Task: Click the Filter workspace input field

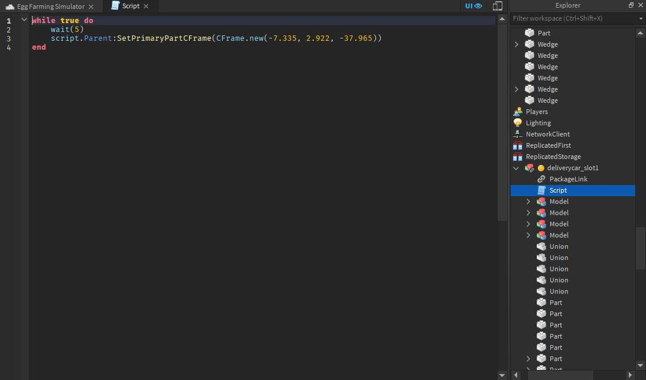Action: click(x=567, y=18)
